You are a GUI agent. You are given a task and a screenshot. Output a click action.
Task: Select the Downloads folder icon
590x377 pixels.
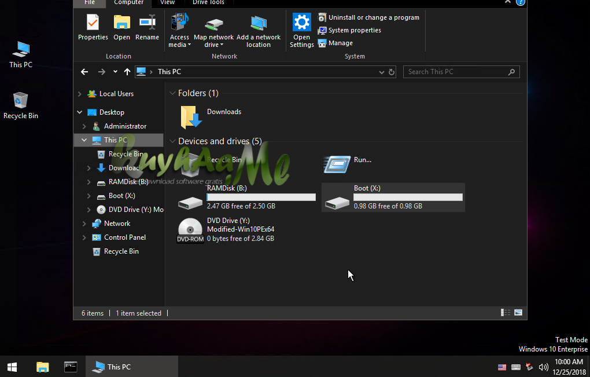point(190,117)
